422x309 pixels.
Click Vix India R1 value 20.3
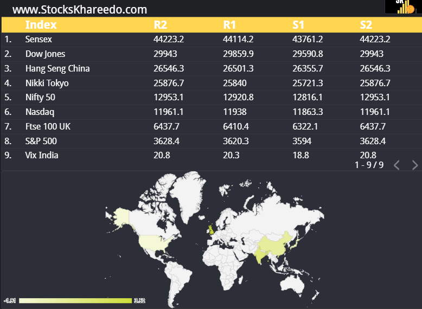point(231,155)
